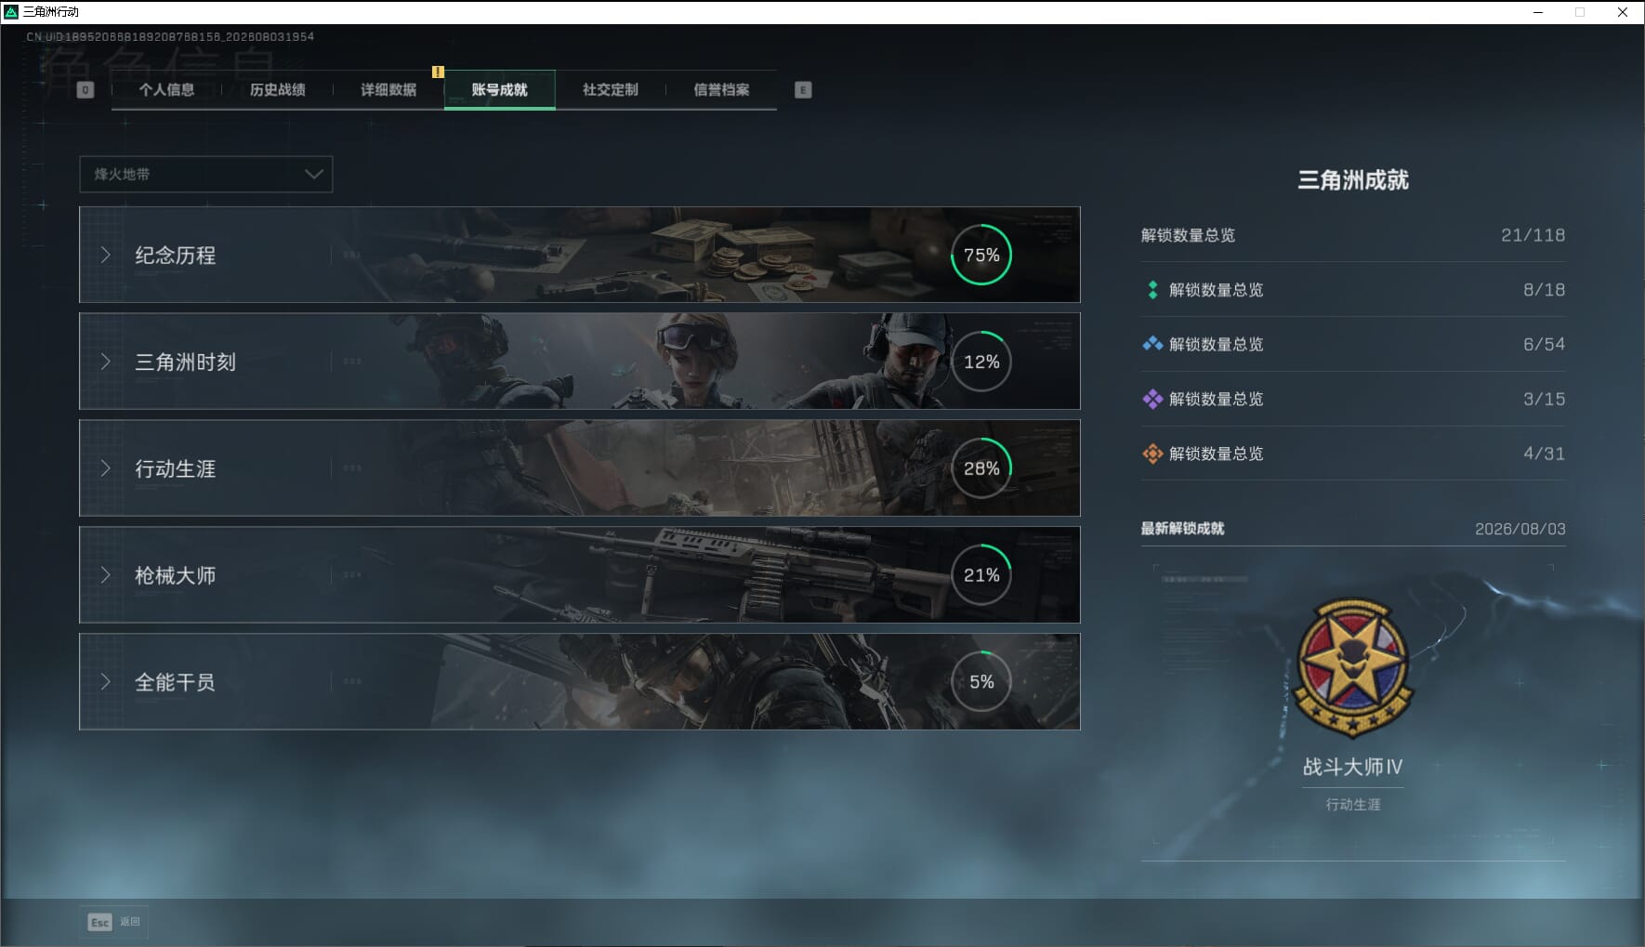The height and width of the screenshot is (947, 1645).
Task: Click the 21/118 total unlock count
Action: point(1533,235)
